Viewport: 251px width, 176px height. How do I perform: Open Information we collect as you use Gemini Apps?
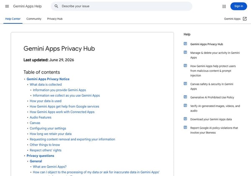point(66,95)
